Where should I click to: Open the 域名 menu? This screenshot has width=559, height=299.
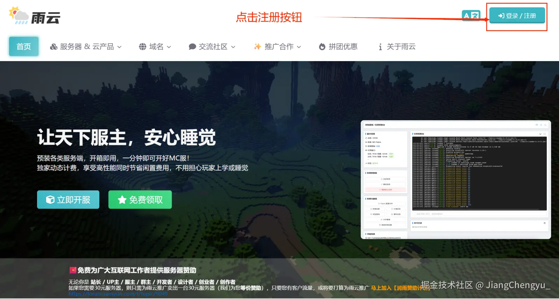coord(155,46)
